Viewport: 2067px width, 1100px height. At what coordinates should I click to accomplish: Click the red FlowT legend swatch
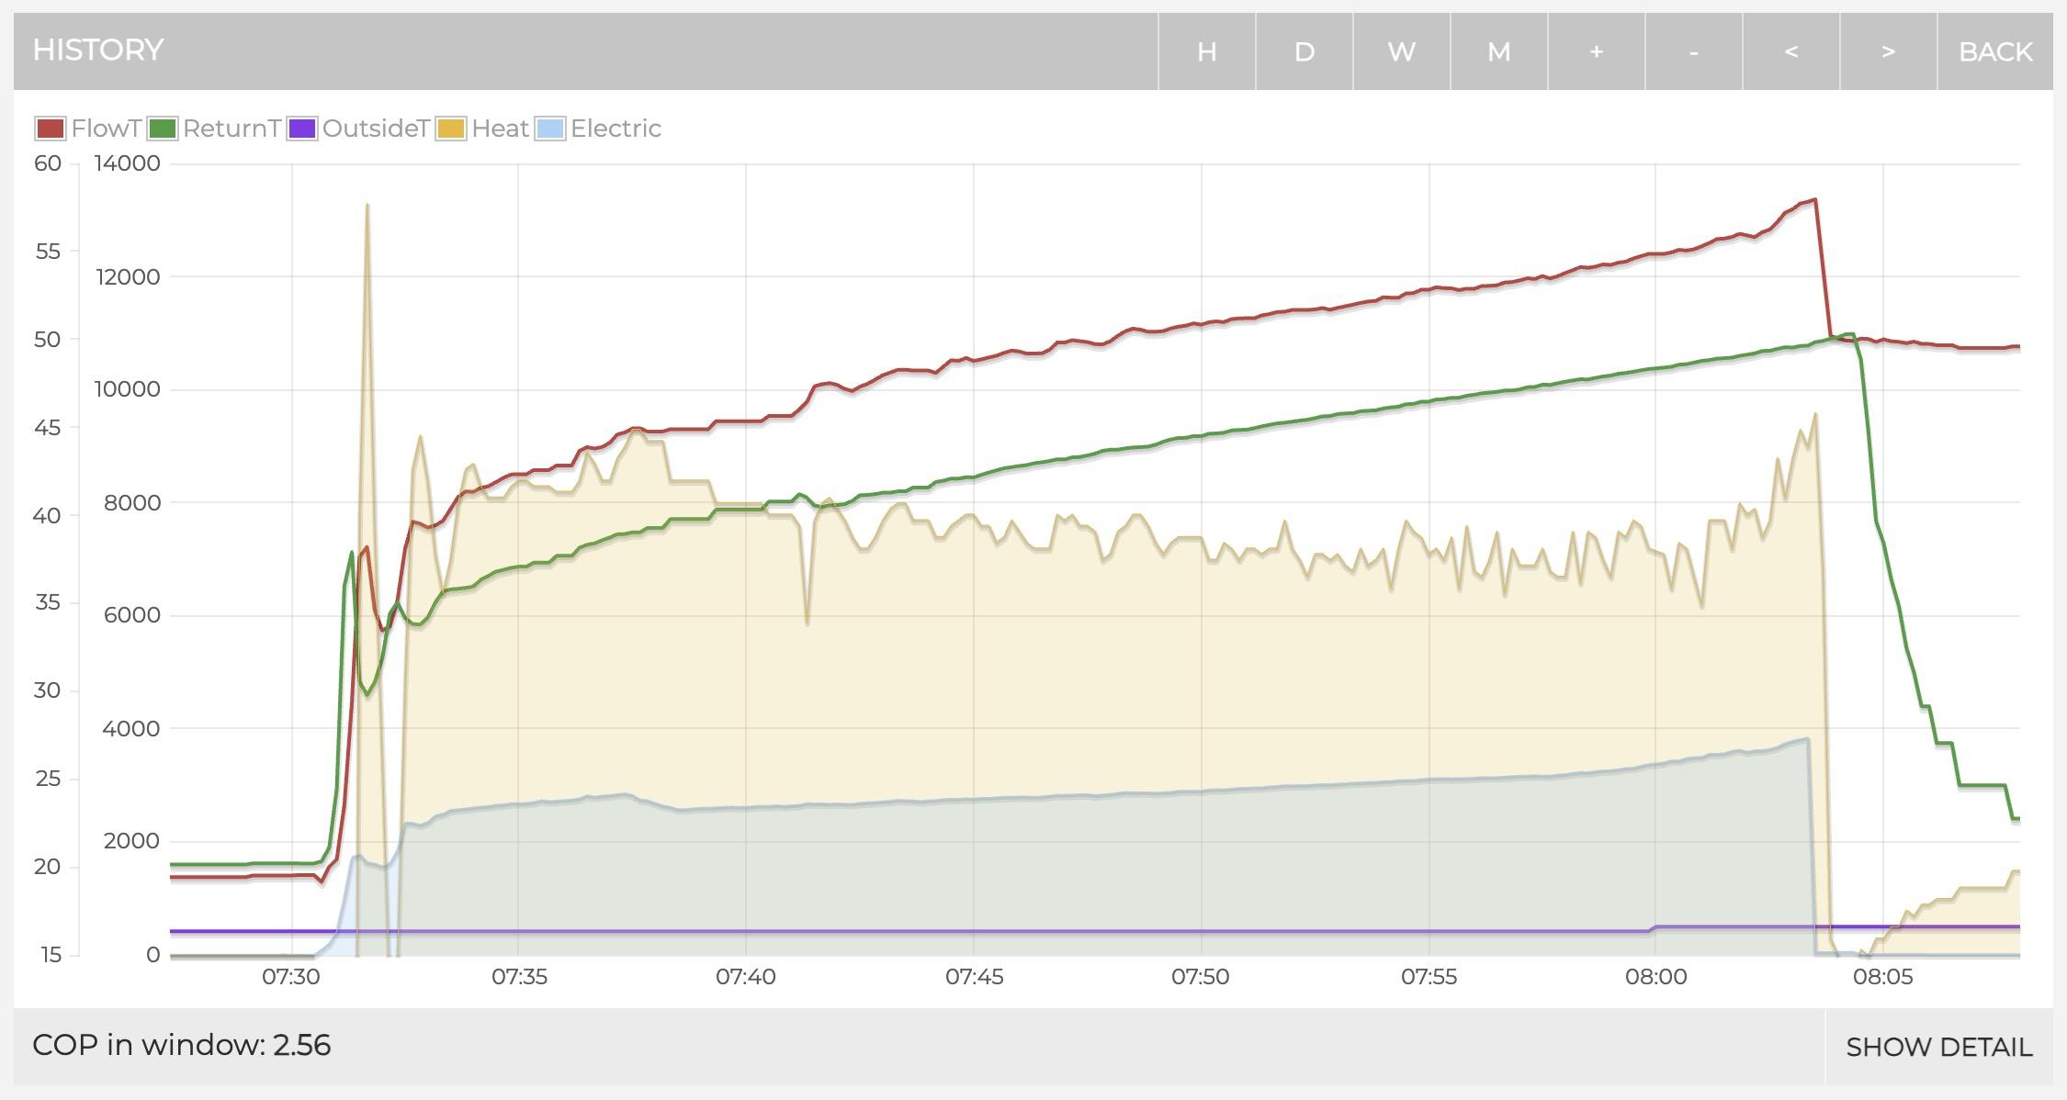(51, 129)
